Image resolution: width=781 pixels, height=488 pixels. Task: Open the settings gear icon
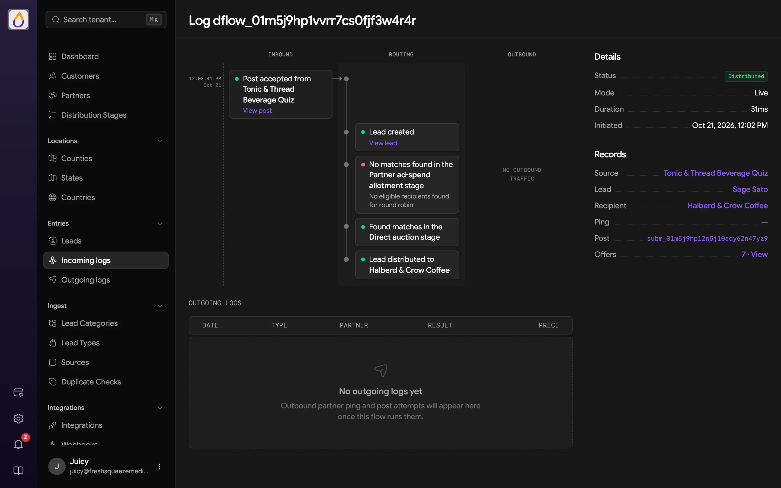(18, 419)
